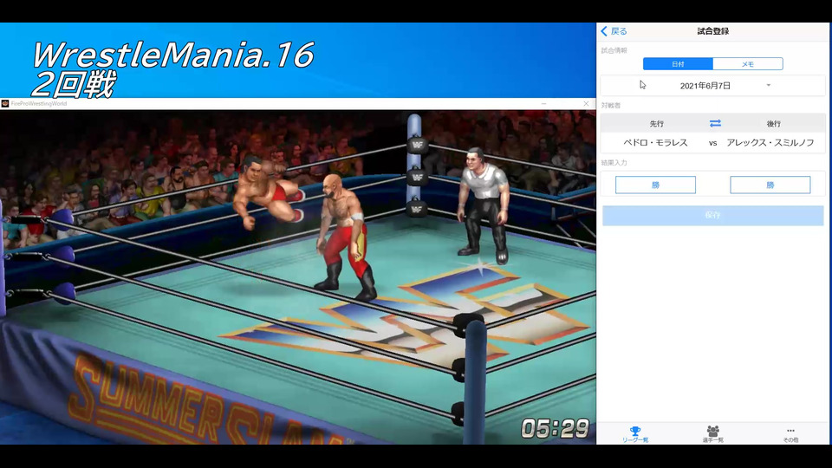The height and width of the screenshot is (468, 832).
Task: Click the vs text between the player names
Action: (712, 143)
